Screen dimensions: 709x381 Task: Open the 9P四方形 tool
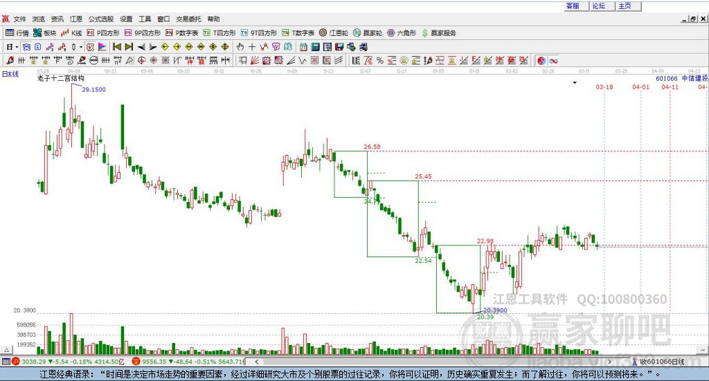[x=143, y=33]
